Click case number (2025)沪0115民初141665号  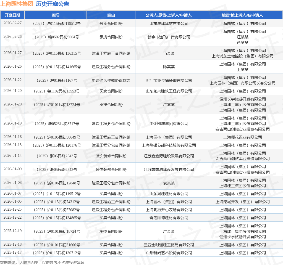(57, 67)
